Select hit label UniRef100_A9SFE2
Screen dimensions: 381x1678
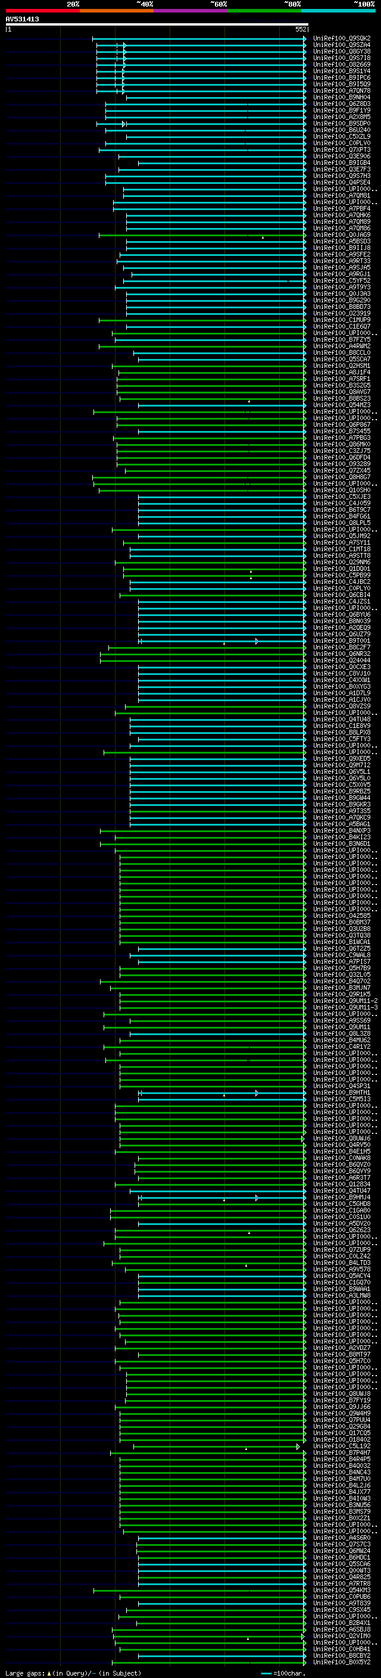click(x=342, y=255)
